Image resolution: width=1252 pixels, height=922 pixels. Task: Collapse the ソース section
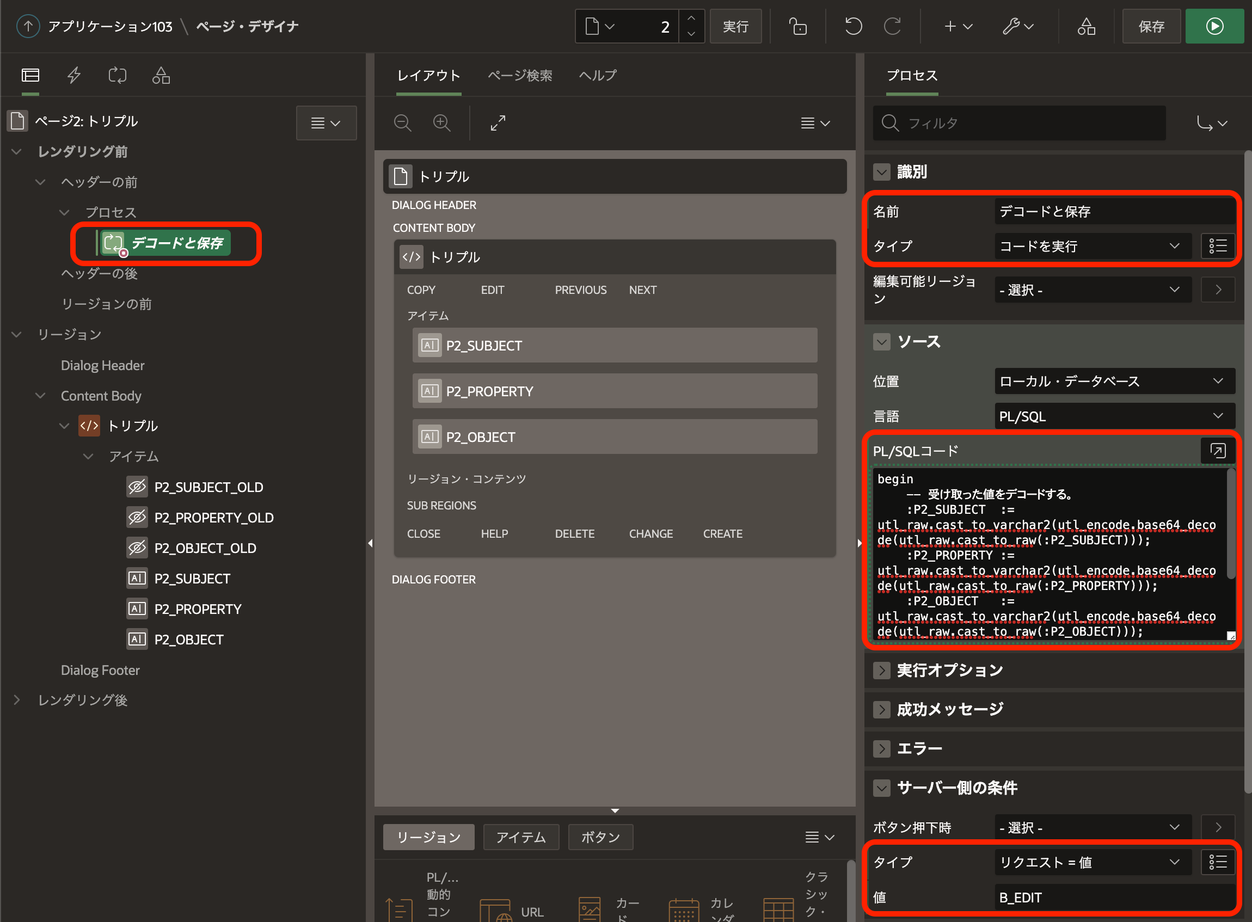pyautogui.click(x=881, y=342)
